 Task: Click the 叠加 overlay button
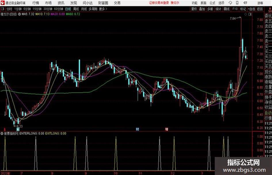coord(202,9)
